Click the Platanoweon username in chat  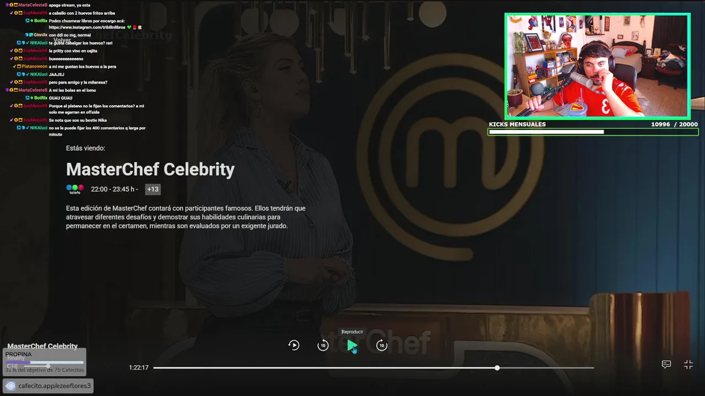[x=35, y=67]
